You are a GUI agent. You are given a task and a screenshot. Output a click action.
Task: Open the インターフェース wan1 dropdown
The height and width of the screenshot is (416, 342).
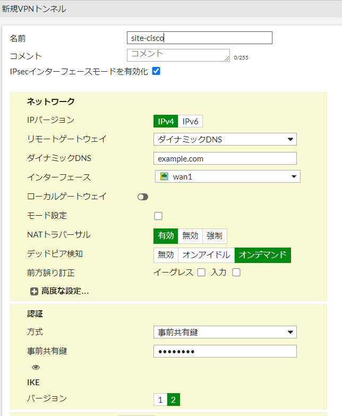tap(228, 176)
